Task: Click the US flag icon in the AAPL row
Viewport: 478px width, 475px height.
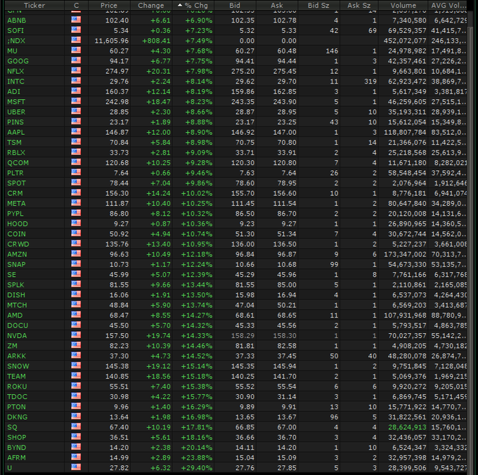Action: point(76,132)
